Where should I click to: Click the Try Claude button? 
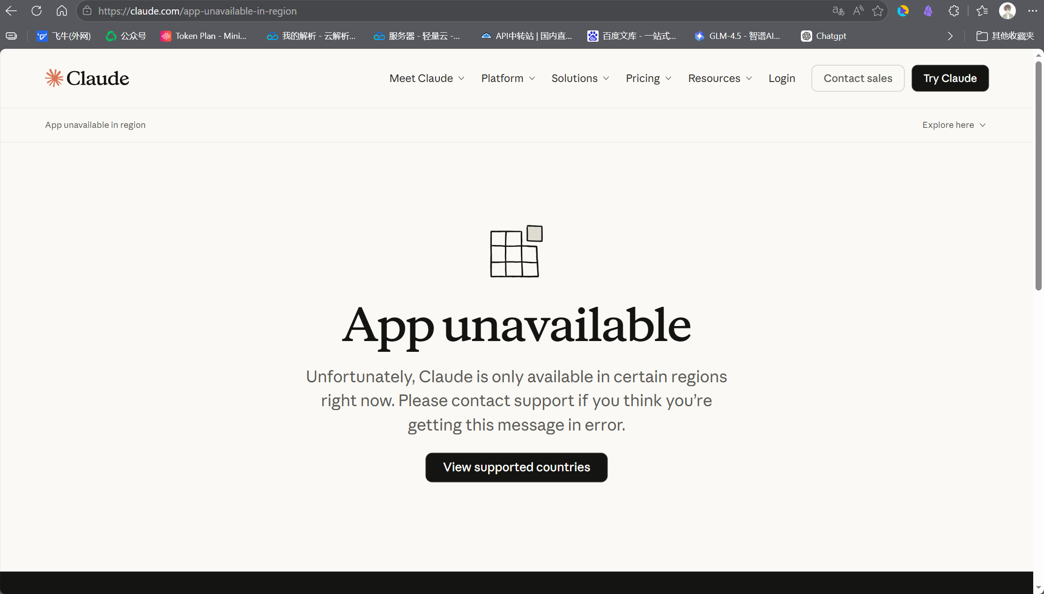point(950,78)
